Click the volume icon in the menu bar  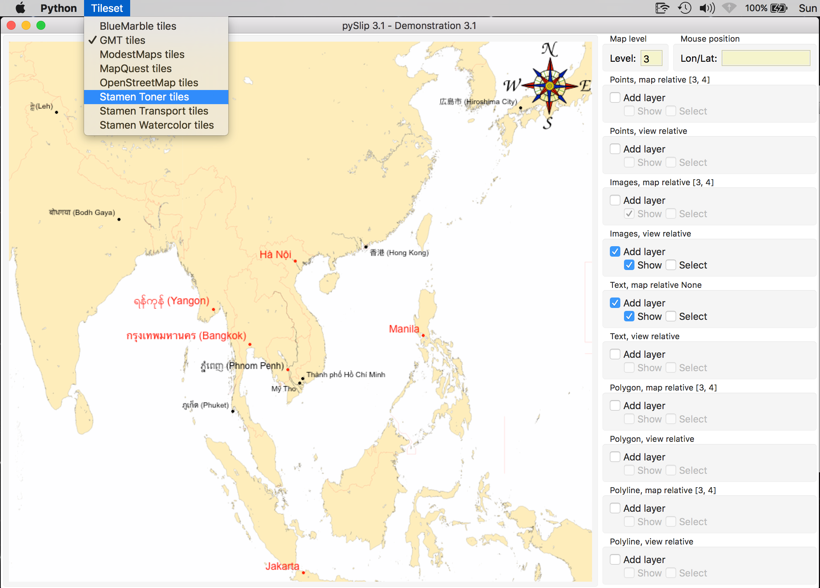[x=707, y=8]
